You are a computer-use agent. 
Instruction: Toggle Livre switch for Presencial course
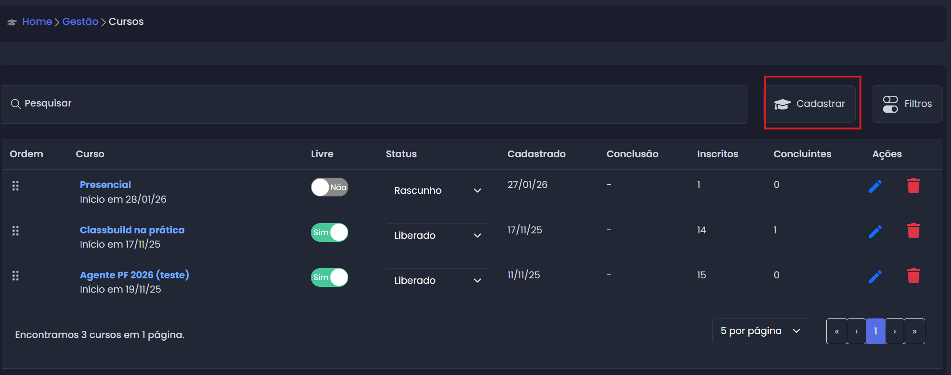point(330,187)
